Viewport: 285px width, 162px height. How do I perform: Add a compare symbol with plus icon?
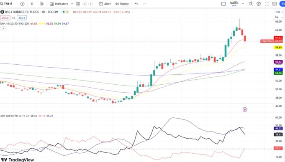pos(22,4)
